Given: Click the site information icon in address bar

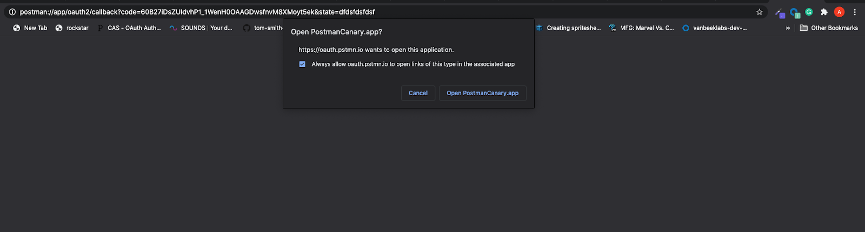Looking at the screenshot, I should tap(12, 12).
